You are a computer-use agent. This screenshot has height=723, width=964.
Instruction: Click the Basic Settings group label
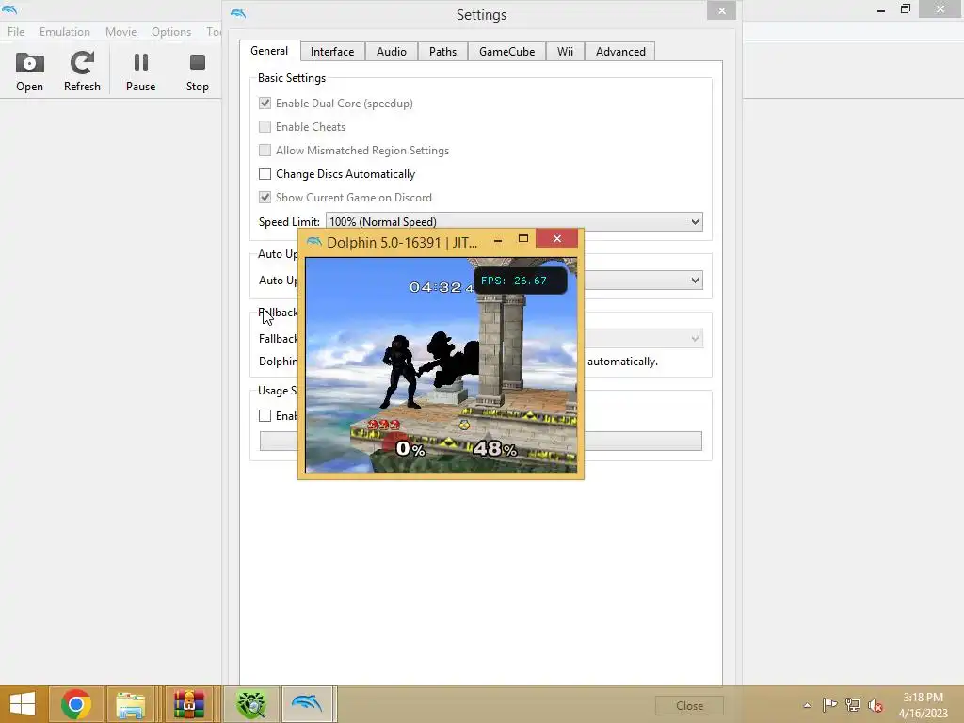click(x=292, y=78)
